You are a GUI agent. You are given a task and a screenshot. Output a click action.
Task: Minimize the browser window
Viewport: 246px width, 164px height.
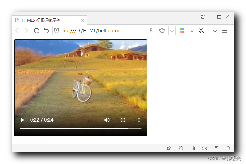211,17
